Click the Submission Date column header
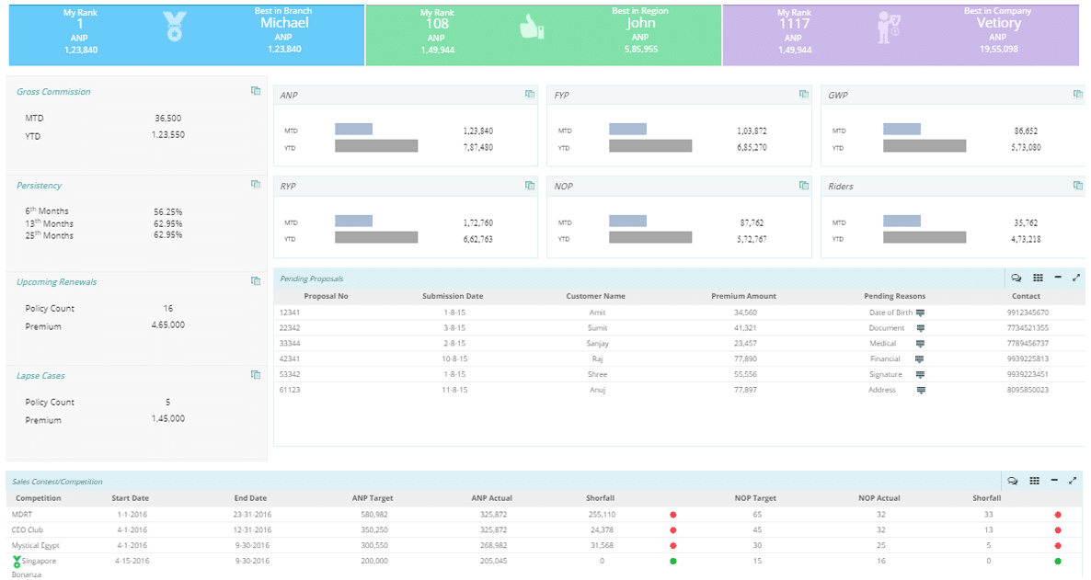Viewport: 1091px width, 580px height. [453, 296]
